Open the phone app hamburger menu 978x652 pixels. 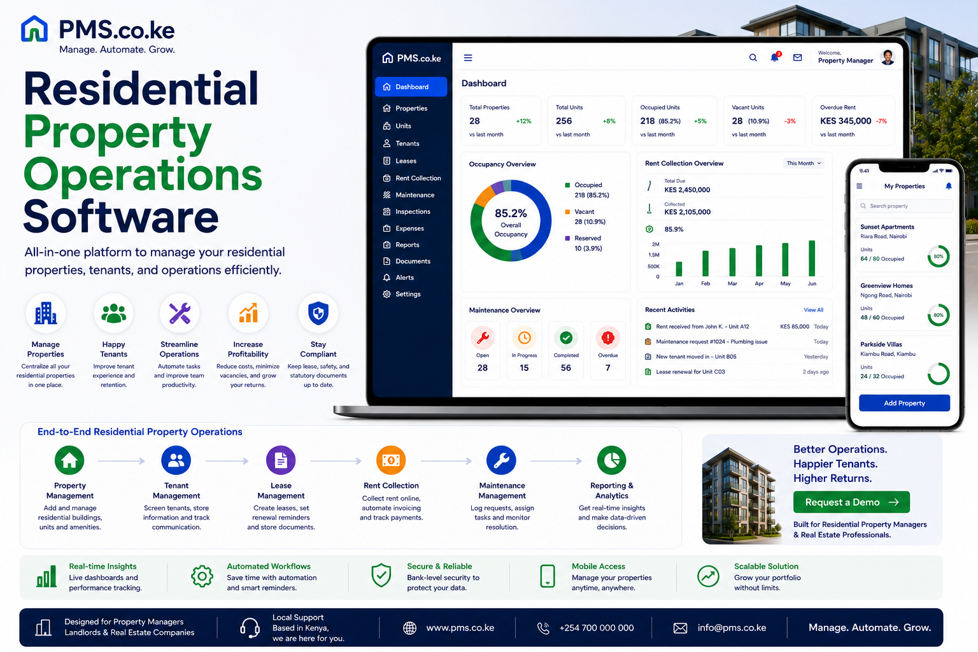click(x=860, y=187)
